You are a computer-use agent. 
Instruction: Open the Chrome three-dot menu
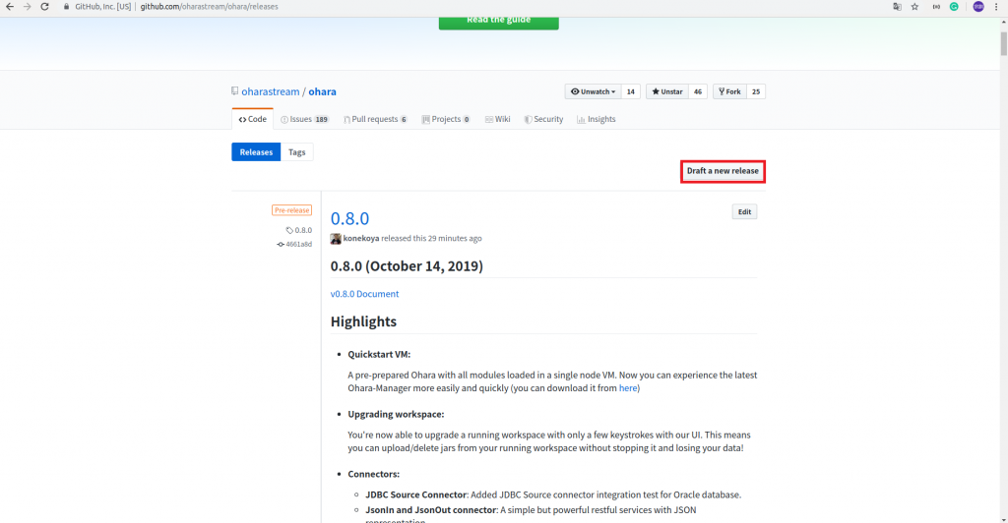point(996,7)
